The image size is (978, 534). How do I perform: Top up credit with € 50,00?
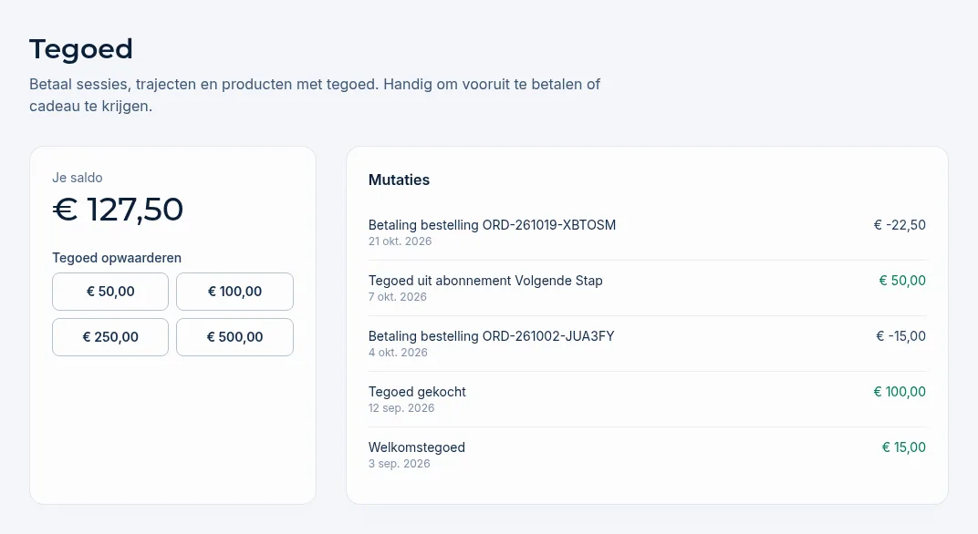point(110,292)
